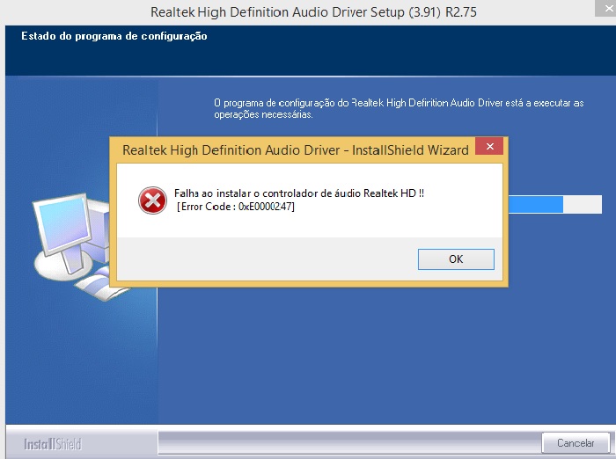
Task: Click OK in the error dialog
Action: [456, 259]
